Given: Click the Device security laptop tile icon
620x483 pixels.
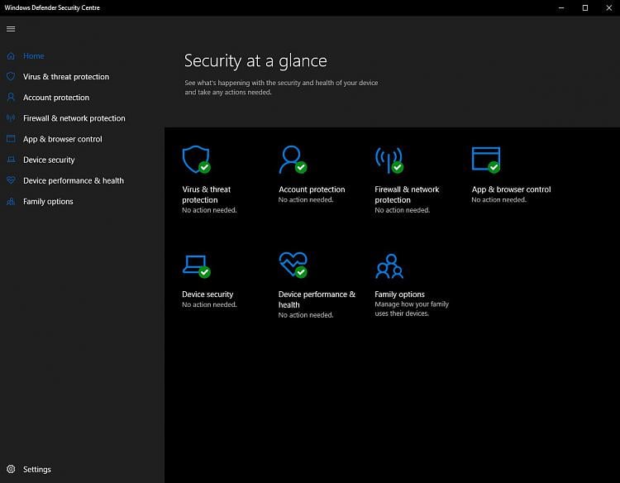Looking at the screenshot, I should coord(195,265).
